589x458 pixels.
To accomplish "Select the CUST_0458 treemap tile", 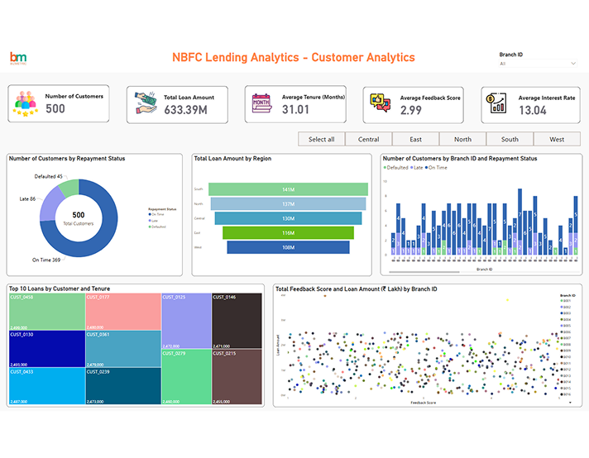I will click(46, 311).
